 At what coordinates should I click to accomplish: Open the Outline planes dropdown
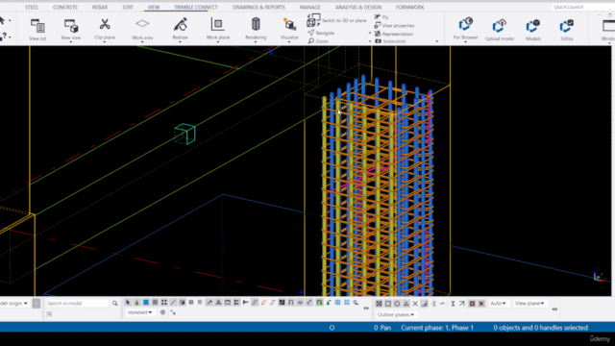point(396,314)
